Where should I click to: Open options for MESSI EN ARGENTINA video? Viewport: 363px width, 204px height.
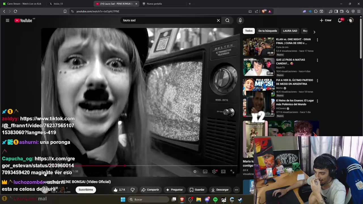click(x=317, y=81)
